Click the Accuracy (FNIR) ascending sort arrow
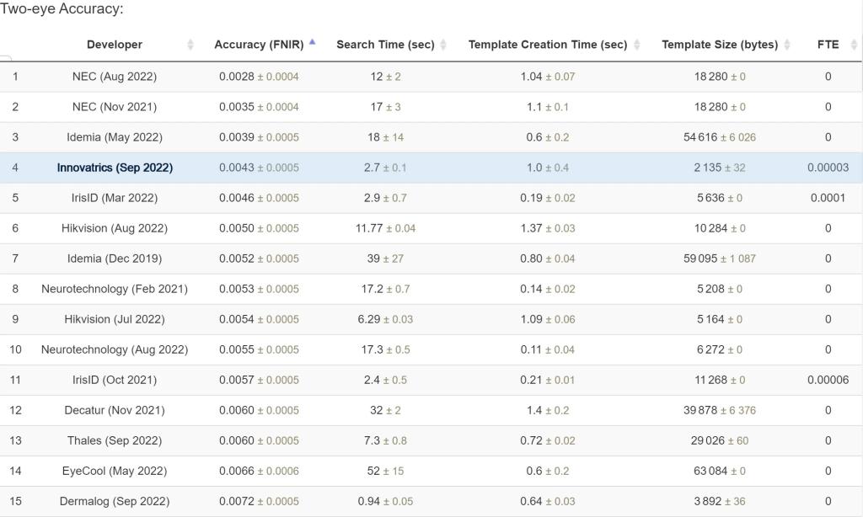863x517 pixels. [x=312, y=42]
